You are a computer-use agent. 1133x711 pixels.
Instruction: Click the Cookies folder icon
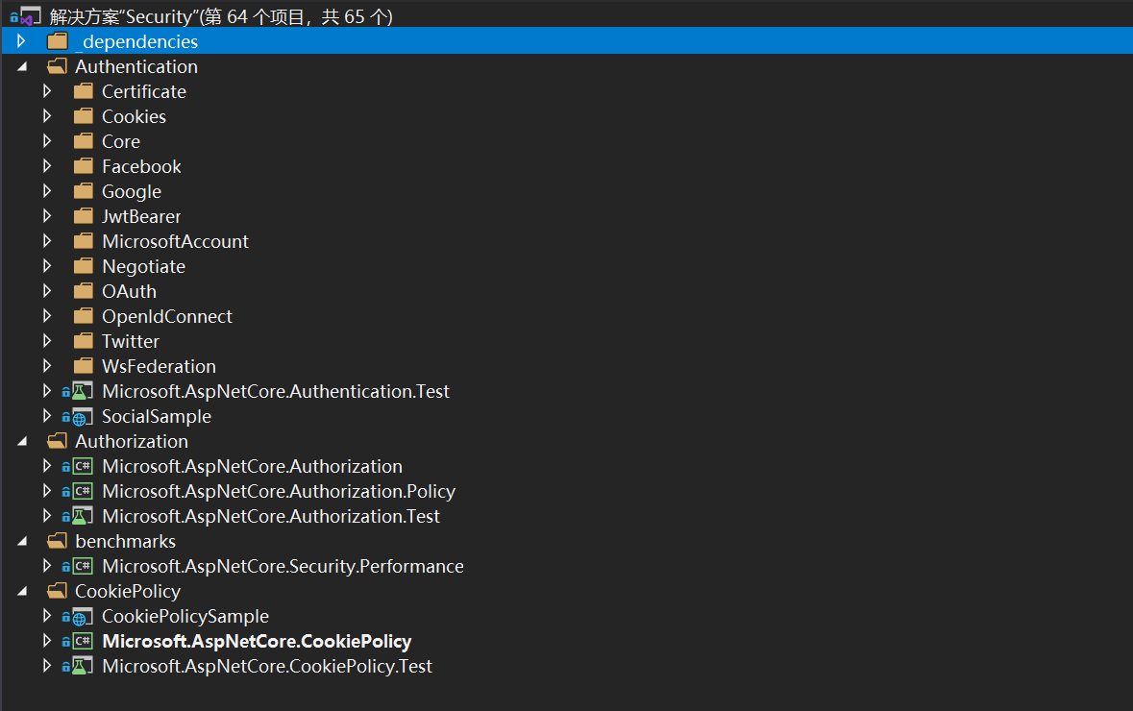pos(84,116)
